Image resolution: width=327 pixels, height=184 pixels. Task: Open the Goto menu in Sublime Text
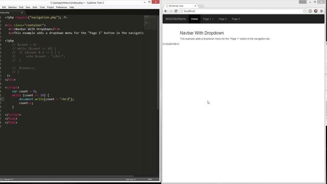(x=35, y=7)
